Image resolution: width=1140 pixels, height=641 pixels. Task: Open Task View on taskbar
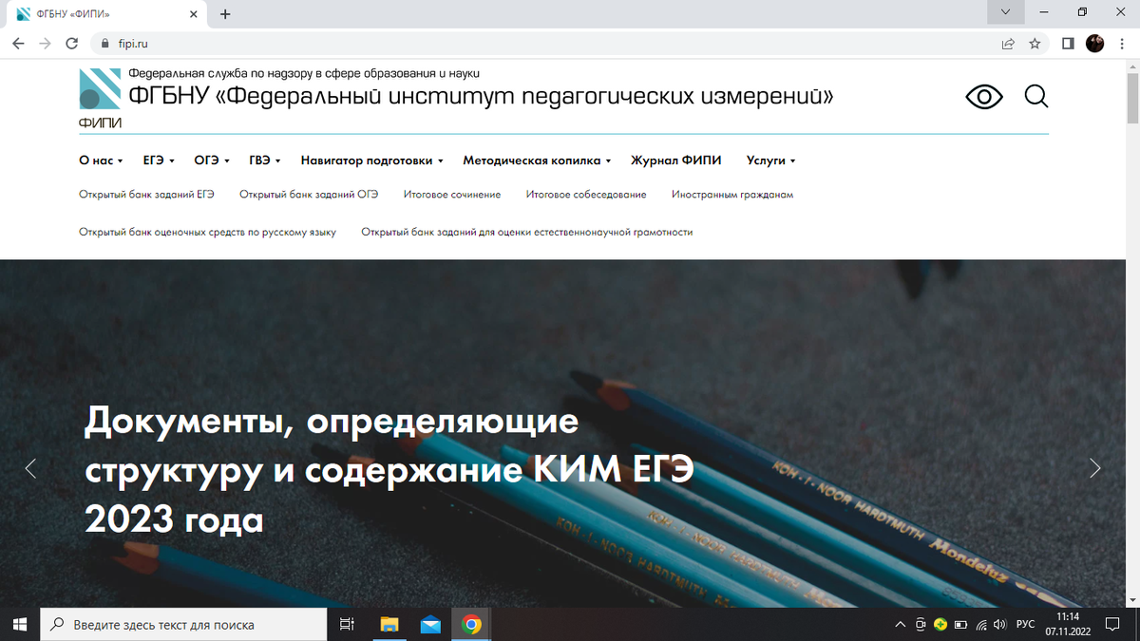(347, 624)
